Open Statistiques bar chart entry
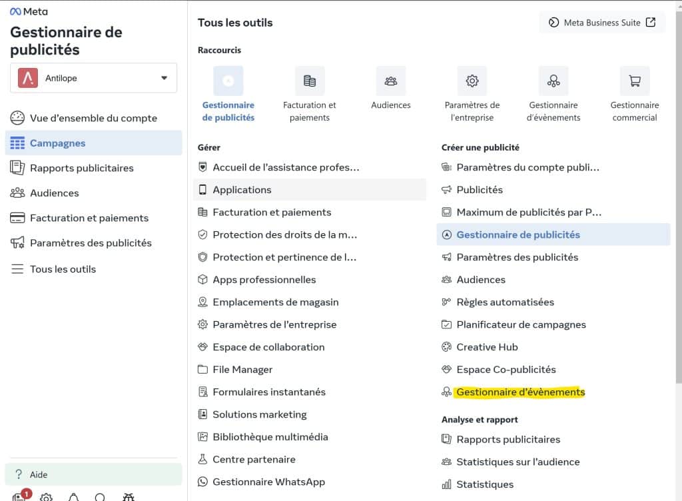This screenshot has height=501, width=682. pos(553,484)
